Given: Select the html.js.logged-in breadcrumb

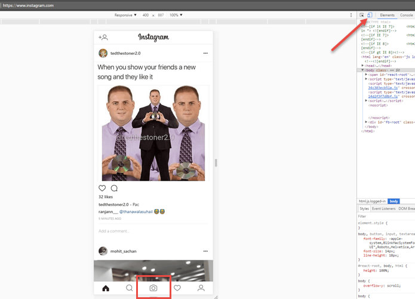Looking at the screenshot, I should click(x=372, y=201).
